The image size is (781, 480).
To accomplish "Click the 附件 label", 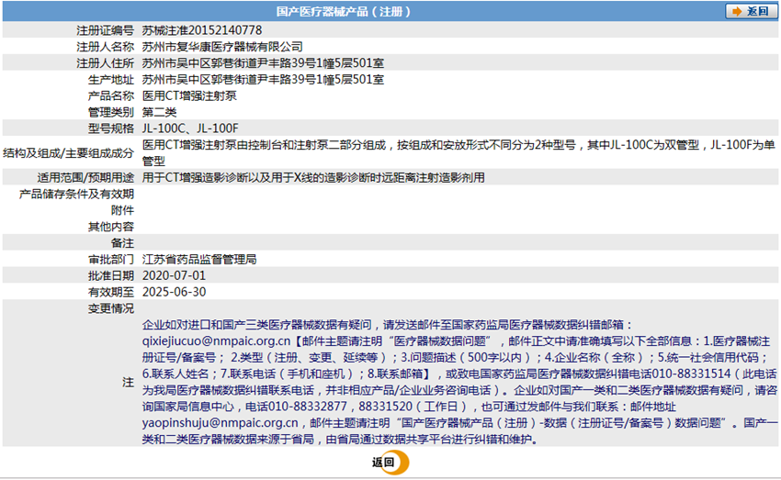I will tap(122, 210).
